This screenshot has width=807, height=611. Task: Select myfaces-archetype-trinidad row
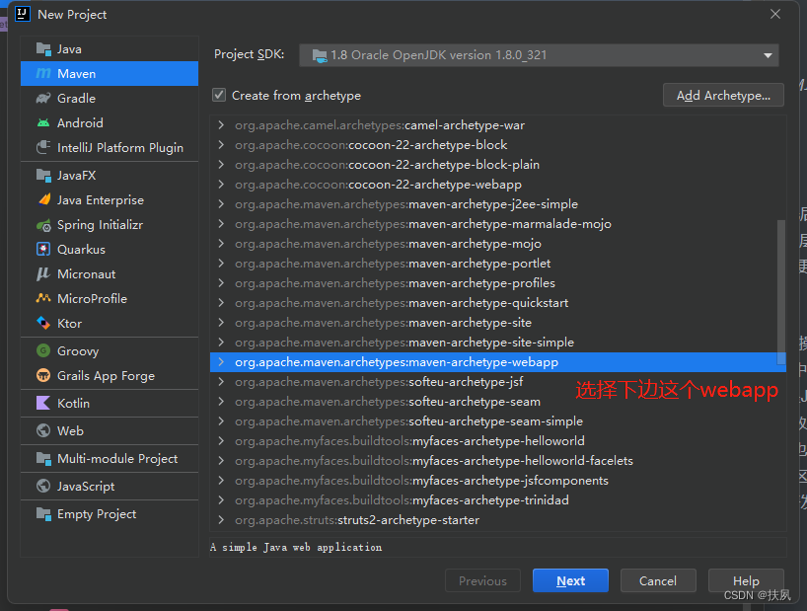point(497,499)
